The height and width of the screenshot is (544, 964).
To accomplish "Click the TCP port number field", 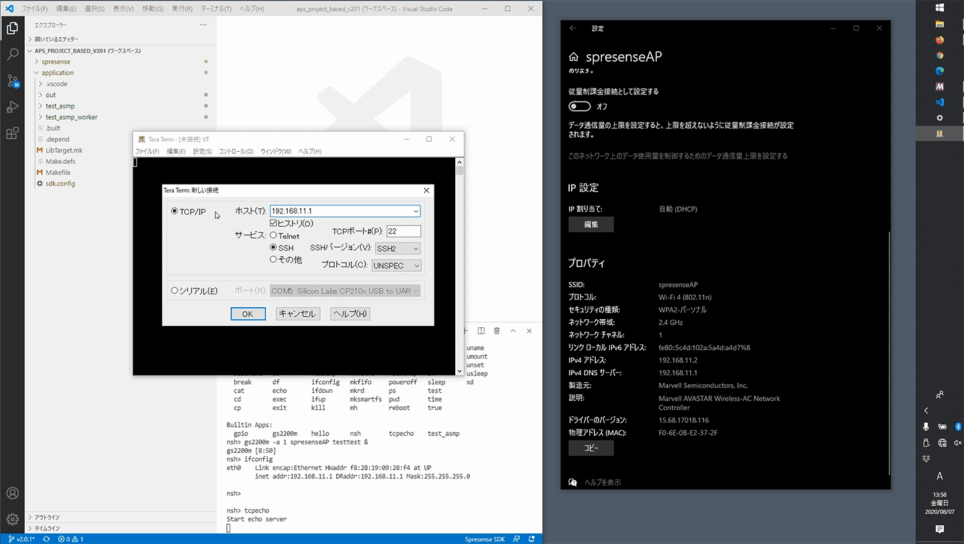I will [404, 231].
